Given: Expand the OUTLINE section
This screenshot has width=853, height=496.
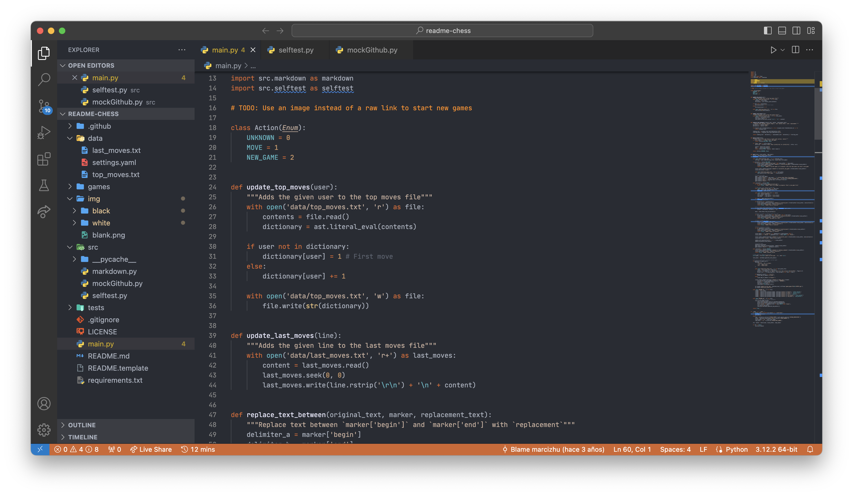Looking at the screenshot, I should (82, 425).
